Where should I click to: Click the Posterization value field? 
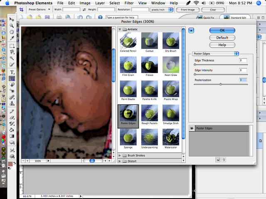[243, 80]
